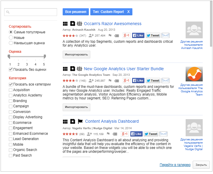Click the magnifier icon in search box
213x174 pixels.
[x=8, y=12]
